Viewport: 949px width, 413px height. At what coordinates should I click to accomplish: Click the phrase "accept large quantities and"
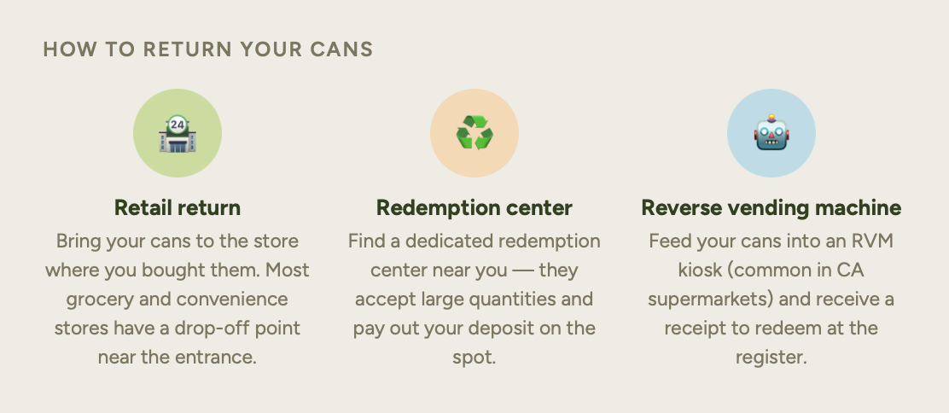(x=474, y=300)
